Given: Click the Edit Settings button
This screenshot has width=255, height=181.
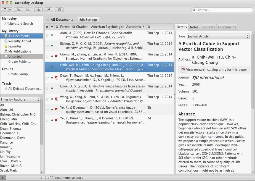Looking at the screenshot, I should [x=88, y=20].
